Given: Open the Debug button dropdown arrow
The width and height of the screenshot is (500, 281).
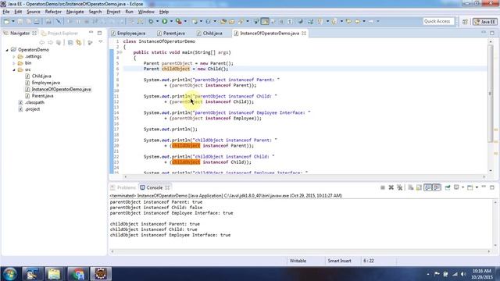Looking at the screenshot, I should coord(157,21).
